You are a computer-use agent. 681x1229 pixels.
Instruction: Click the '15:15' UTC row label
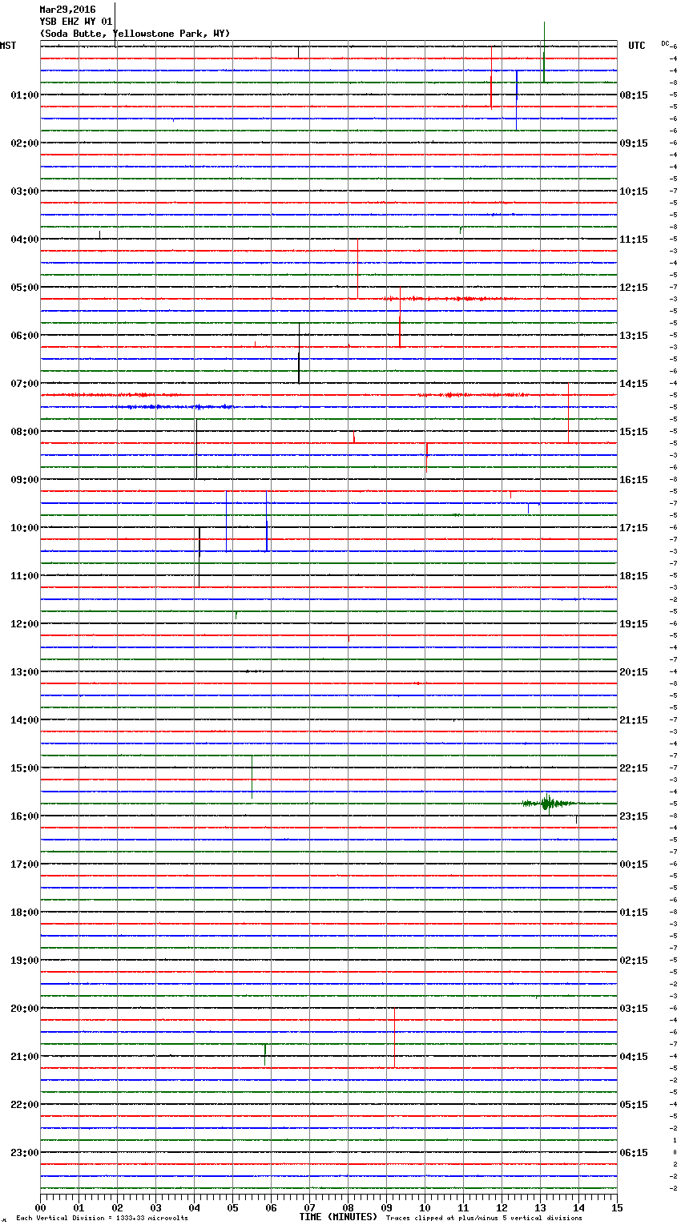(634, 432)
